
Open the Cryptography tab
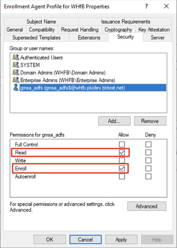(118, 30)
